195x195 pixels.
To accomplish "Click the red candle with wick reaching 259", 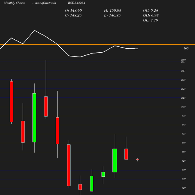I will (46, 106).
